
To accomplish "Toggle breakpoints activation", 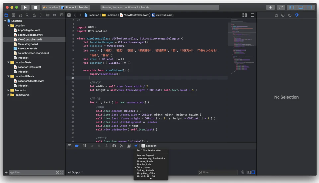I will pyautogui.click(x=77, y=146).
